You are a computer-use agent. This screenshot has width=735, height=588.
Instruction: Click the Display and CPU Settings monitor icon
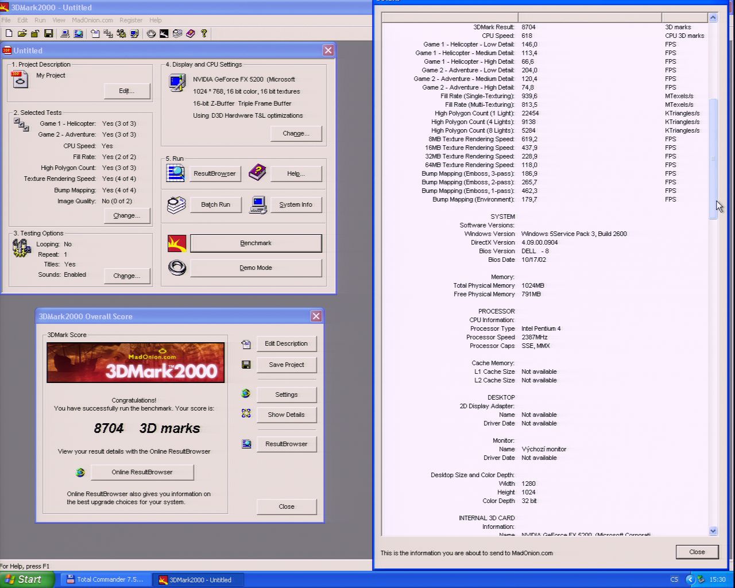(x=177, y=83)
